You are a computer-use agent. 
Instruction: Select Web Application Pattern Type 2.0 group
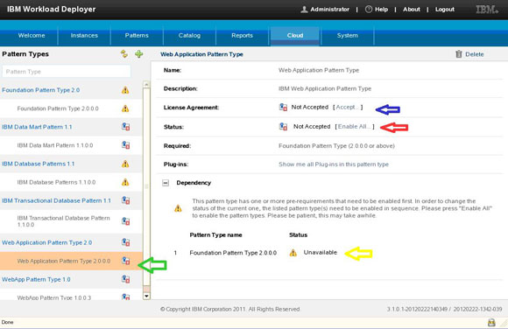[x=47, y=242]
